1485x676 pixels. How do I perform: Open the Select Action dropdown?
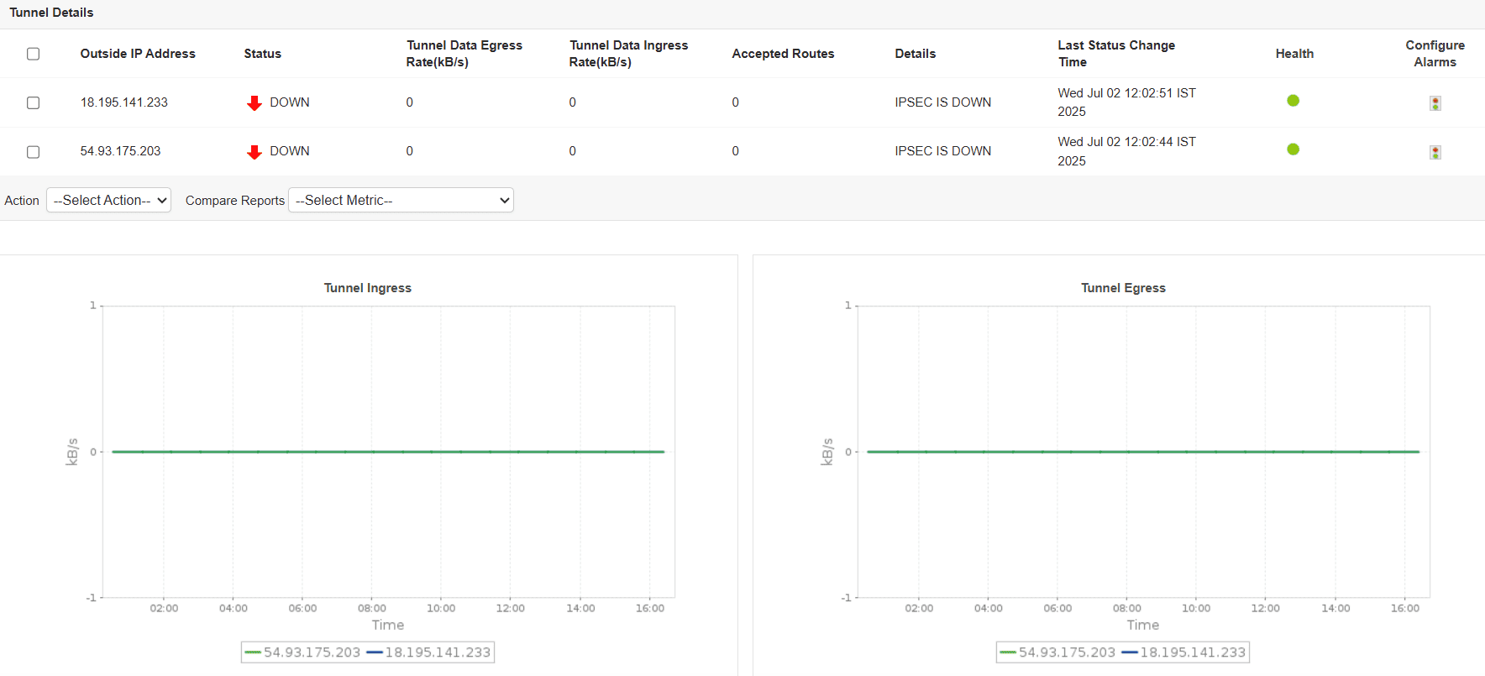coord(108,201)
